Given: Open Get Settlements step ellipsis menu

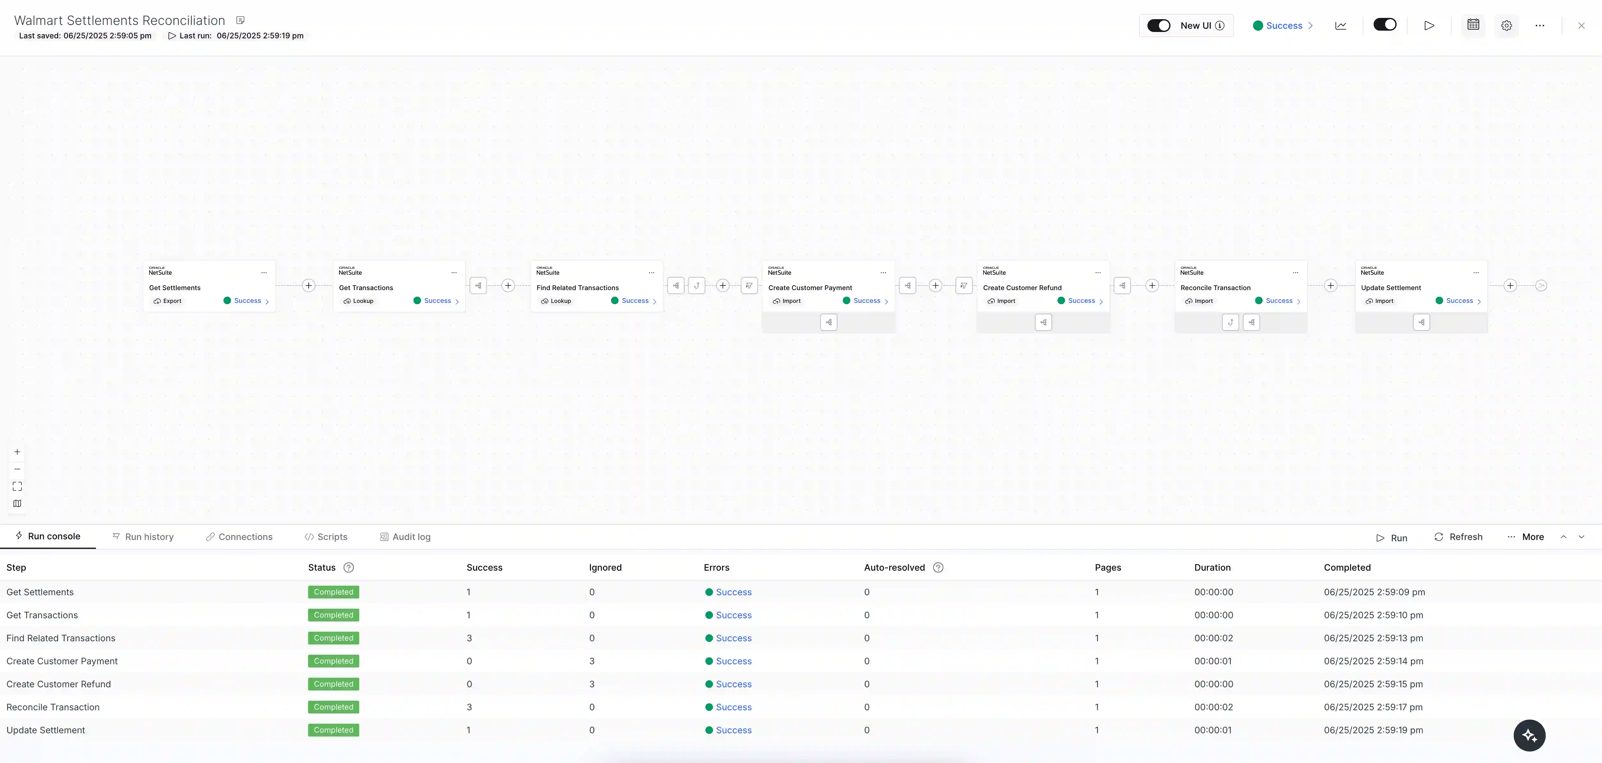Looking at the screenshot, I should (x=264, y=273).
